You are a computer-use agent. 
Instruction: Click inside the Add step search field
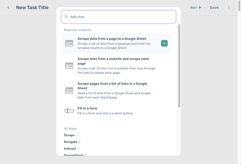coord(118,17)
